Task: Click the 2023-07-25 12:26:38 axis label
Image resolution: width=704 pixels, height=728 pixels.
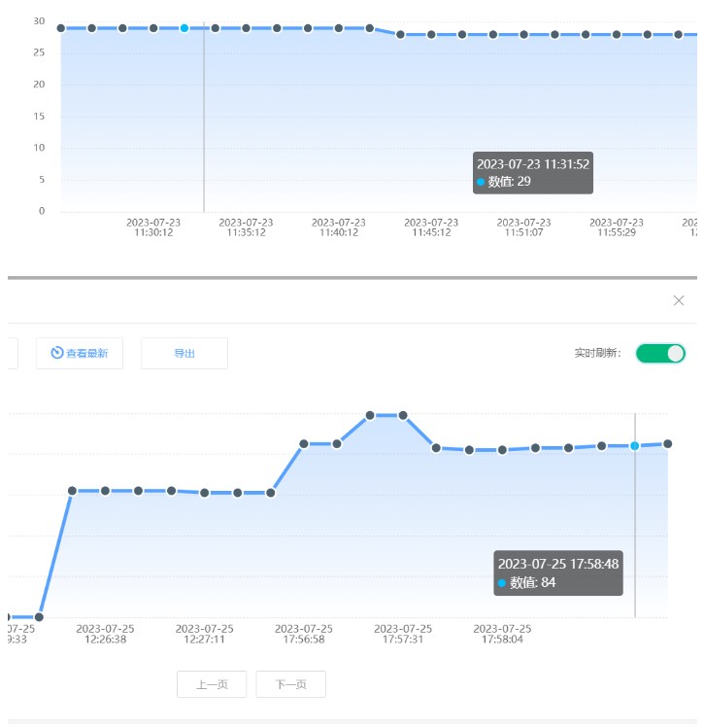Action: (x=105, y=634)
